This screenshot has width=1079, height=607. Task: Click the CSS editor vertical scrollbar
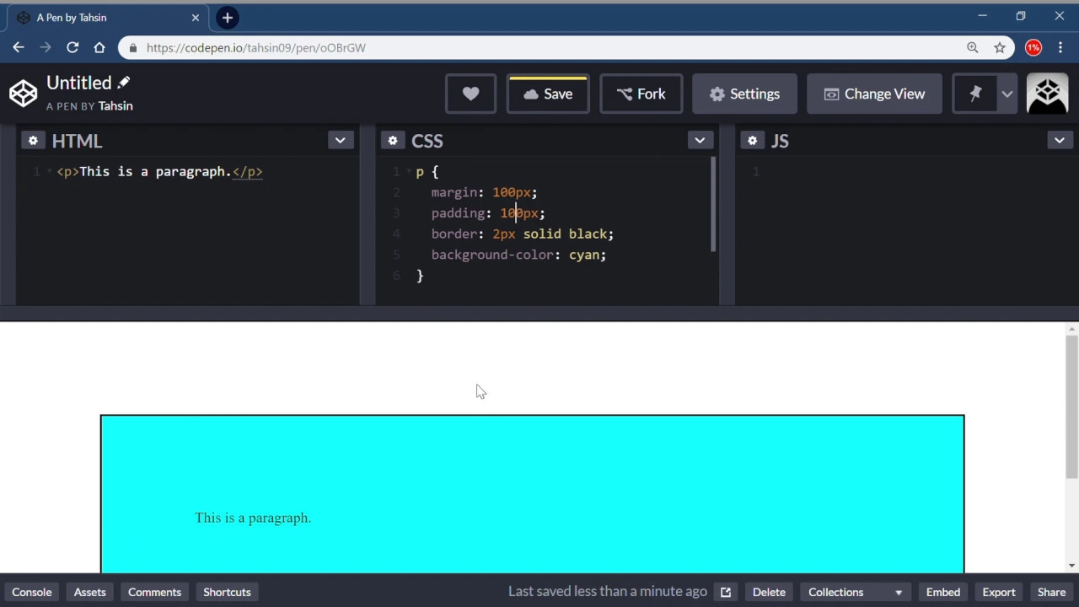point(713,205)
